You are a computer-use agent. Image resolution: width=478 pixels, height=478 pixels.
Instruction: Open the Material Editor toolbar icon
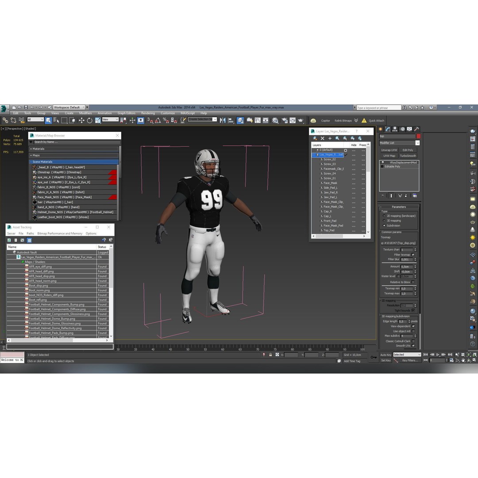[275, 120]
